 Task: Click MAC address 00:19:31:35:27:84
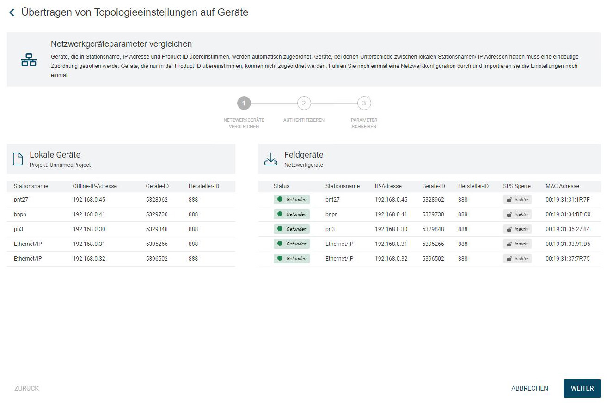tap(568, 229)
